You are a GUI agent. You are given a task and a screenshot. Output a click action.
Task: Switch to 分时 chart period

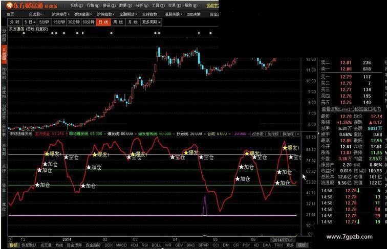click(14, 22)
